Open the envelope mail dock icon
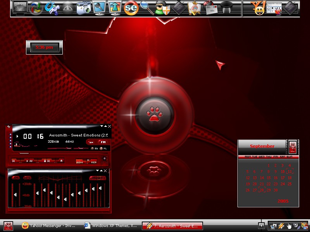 pos(211,8)
